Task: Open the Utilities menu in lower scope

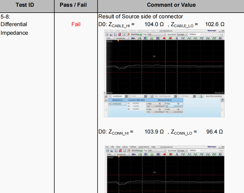Action: pyautogui.click(x=133, y=147)
